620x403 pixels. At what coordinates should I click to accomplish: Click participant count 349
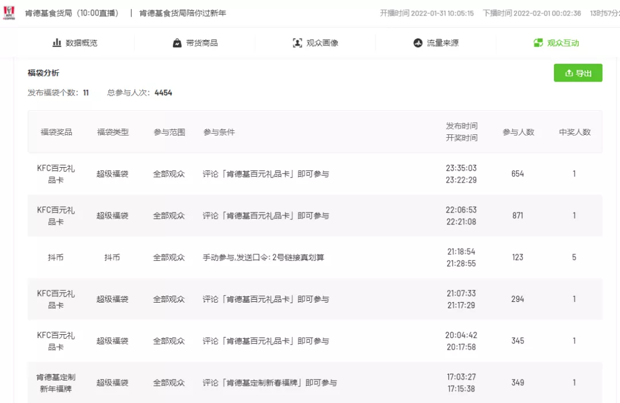tap(518, 382)
